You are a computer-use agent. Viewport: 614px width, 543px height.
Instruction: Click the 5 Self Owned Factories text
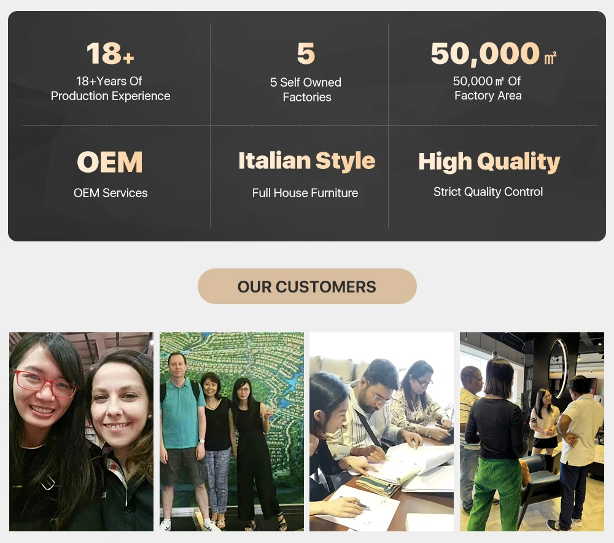(306, 90)
